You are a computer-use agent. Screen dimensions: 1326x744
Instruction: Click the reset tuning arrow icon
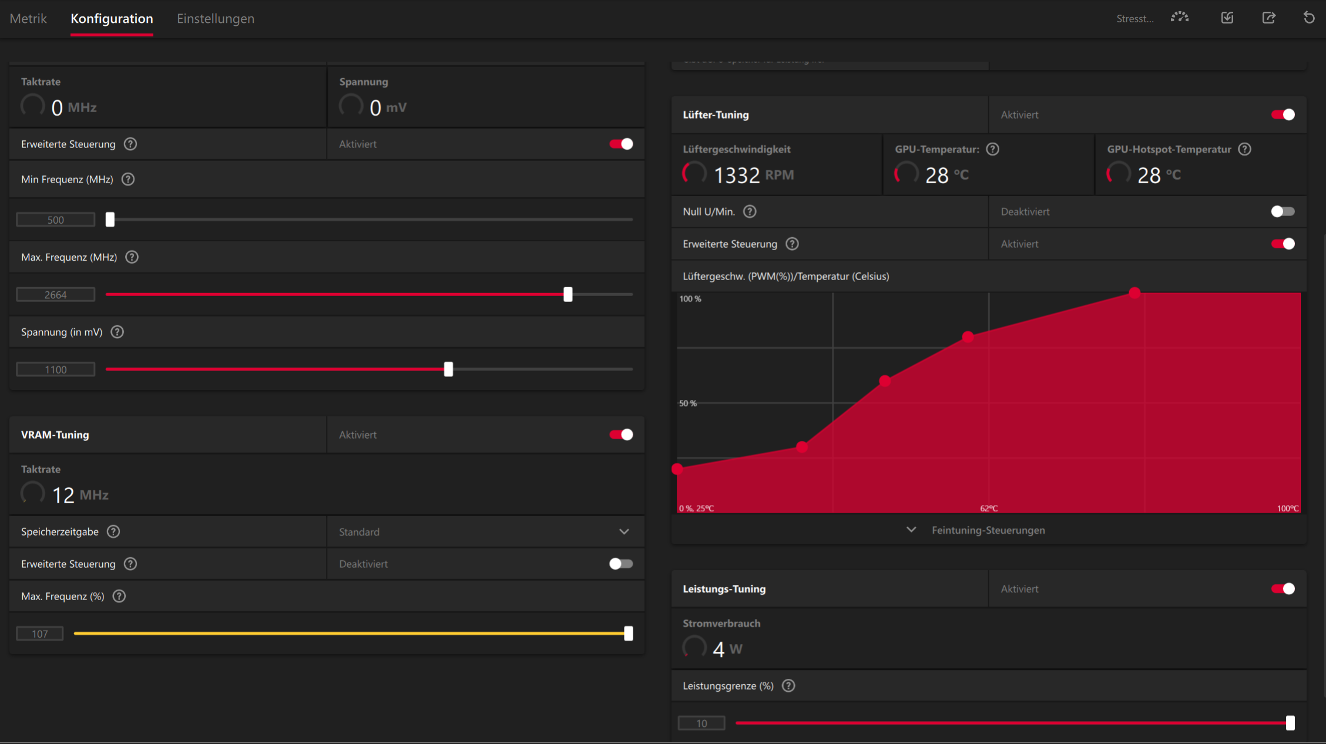[x=1309, y=18]
